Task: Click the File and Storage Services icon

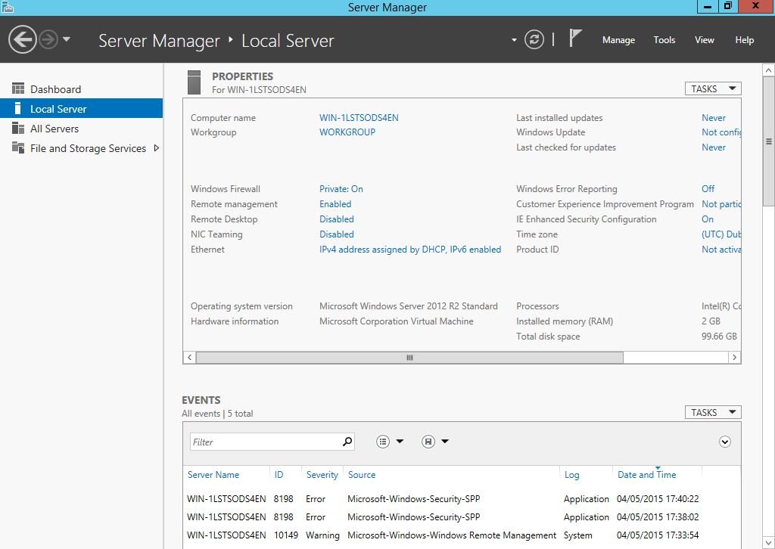Action: pyautogui.click(x=18, y=148)
